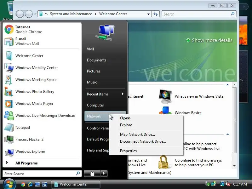Image resolution: width=252 pixels, height=189 pixels.
Task: Open the address bar history dropdown
Action: 148,14
